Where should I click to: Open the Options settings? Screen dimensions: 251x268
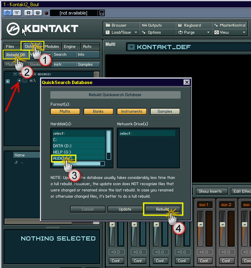point(158,32)
